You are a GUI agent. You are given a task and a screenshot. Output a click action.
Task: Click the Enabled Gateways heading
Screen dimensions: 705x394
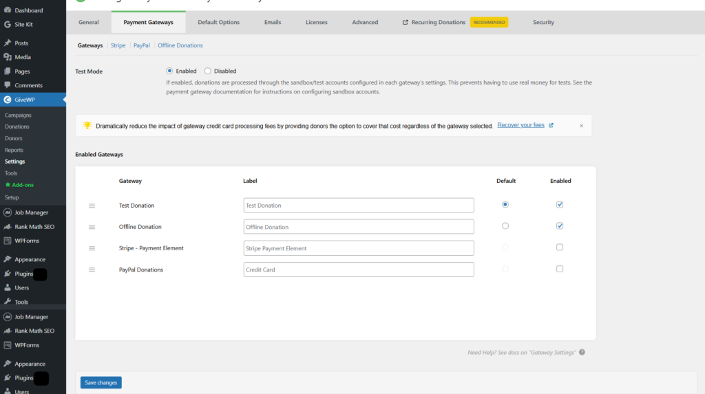[99, 154]
